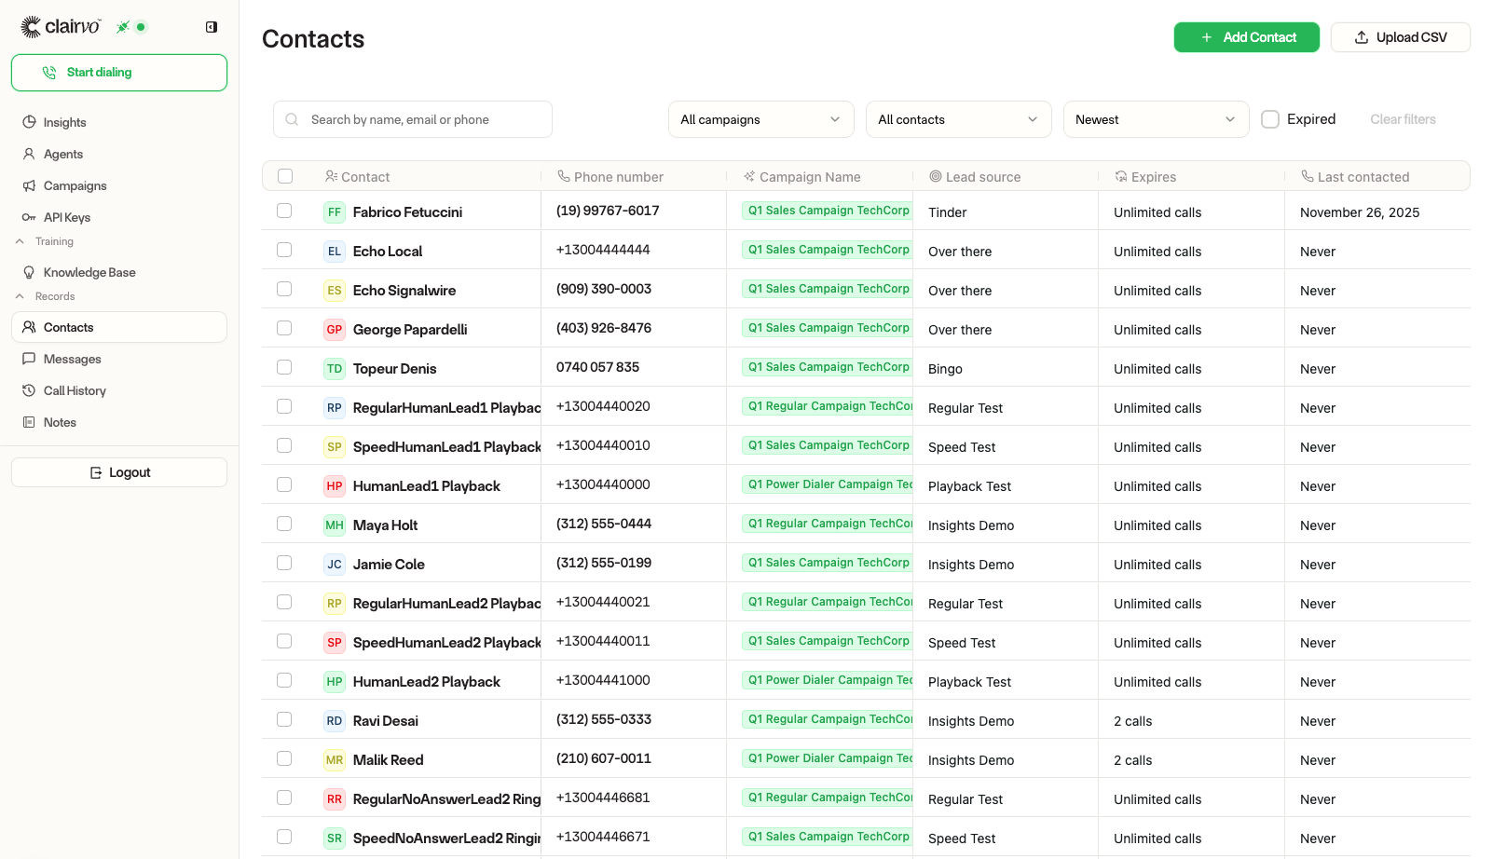Open the Insights sidebar section
The height and width of the screenshot is (859, 1493).
point(63,122)
